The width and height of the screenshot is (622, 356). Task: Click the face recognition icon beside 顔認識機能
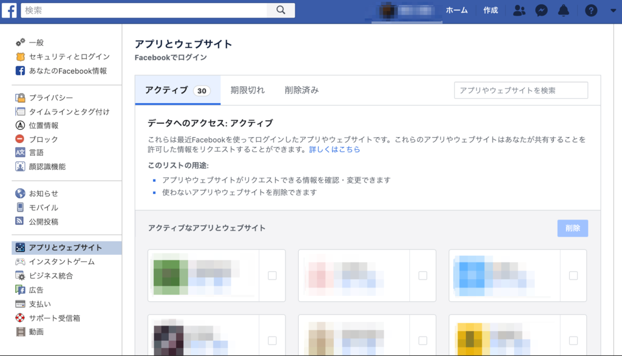pyautogui.click(x=20, y=166)
